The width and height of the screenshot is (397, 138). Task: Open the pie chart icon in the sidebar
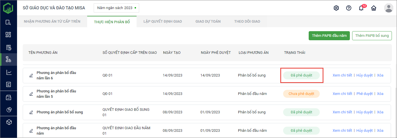(x=9, y=110)
